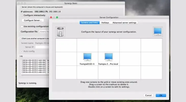Viewport: 186px width, 102px height.
Task: Click the IP address 192.168.1.8 text
Action: coord(55,11)
